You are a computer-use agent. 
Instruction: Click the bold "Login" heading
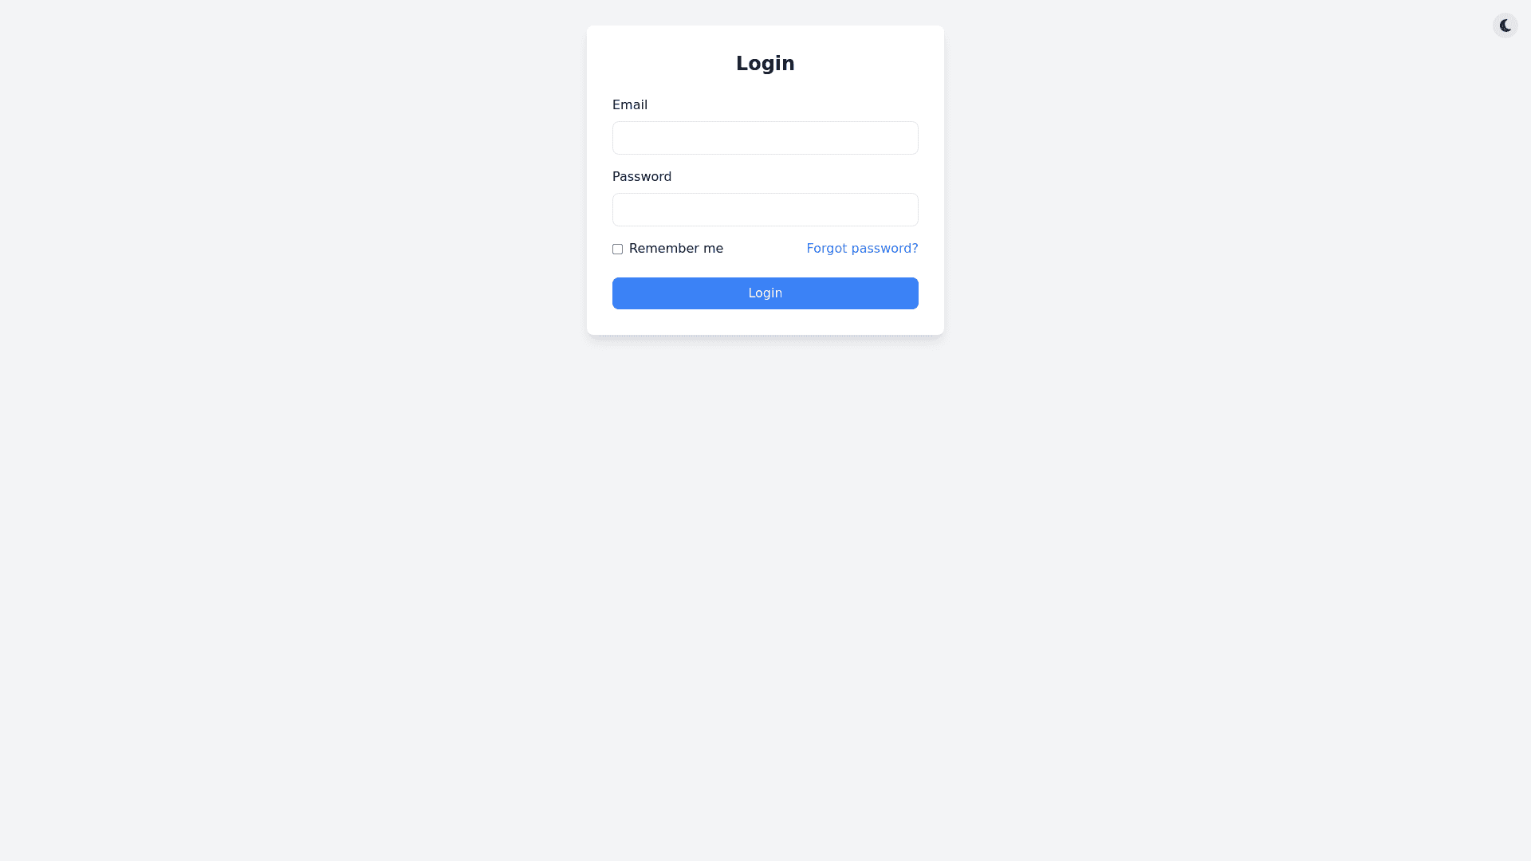tap(765, 64)
